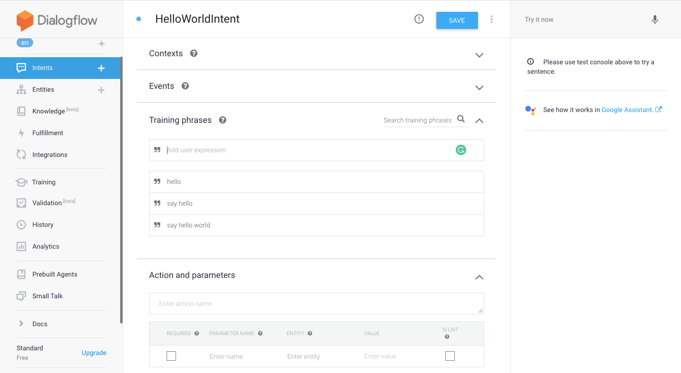Open the intent warnings indicator

pos(419,19)
